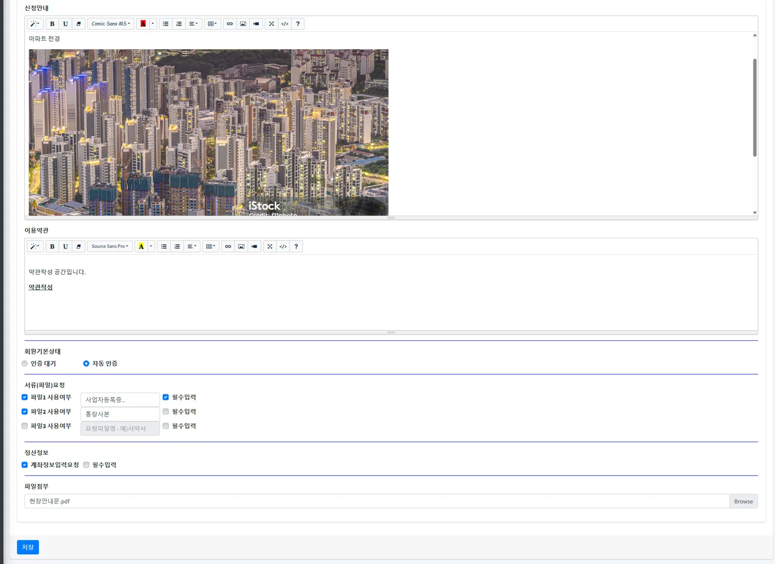Screen dimensions: 775x564
Task: Apply yellow highlight color in 이용약관 editor
Action: (x=141, y=247)
